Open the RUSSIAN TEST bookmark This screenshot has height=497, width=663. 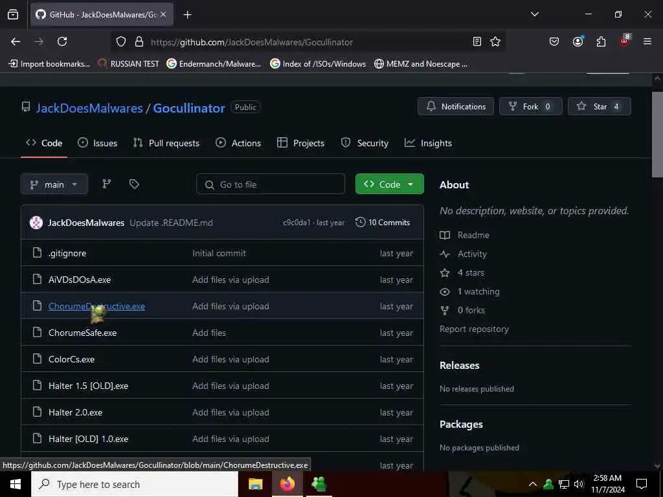click(128, 64)
